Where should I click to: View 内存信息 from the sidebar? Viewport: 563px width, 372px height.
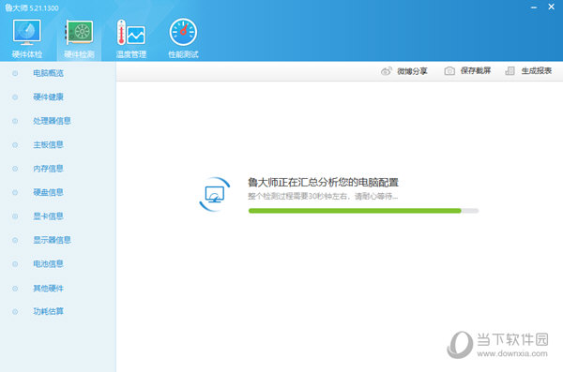point(48,169)
